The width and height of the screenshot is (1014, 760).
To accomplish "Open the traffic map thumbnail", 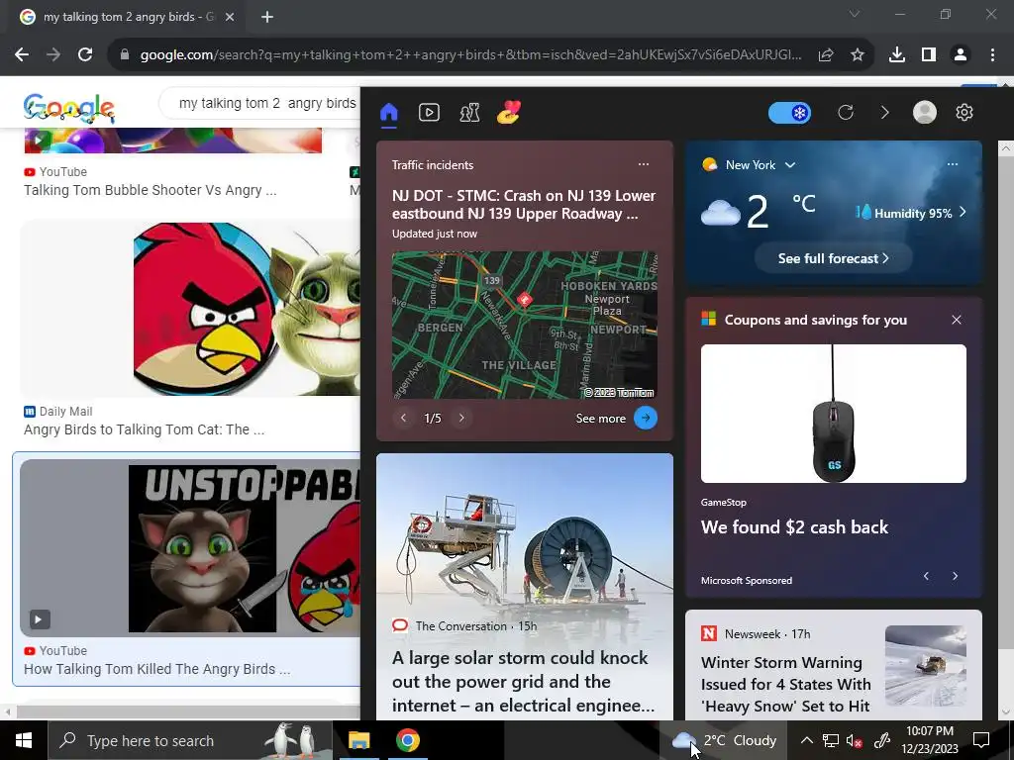I will click(x=525, y=325).
